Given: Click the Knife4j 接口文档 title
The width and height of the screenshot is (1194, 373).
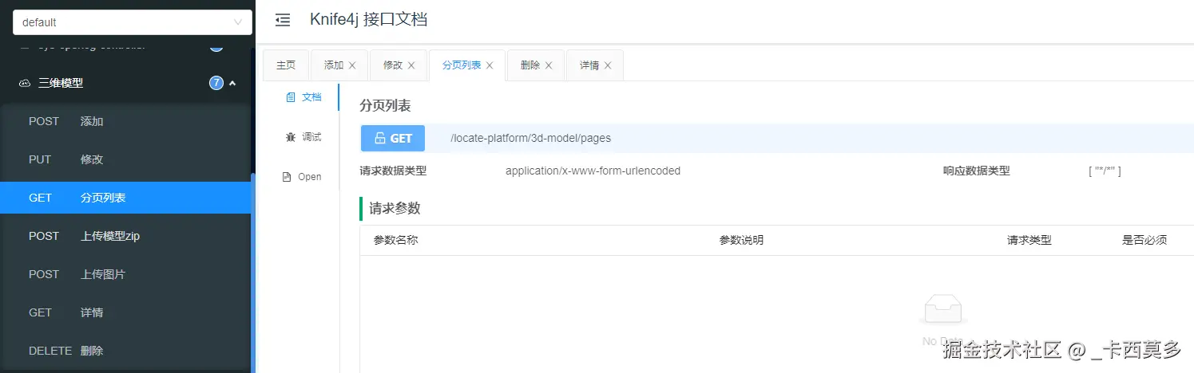Looking at the screenshot, I should point(368,20).
